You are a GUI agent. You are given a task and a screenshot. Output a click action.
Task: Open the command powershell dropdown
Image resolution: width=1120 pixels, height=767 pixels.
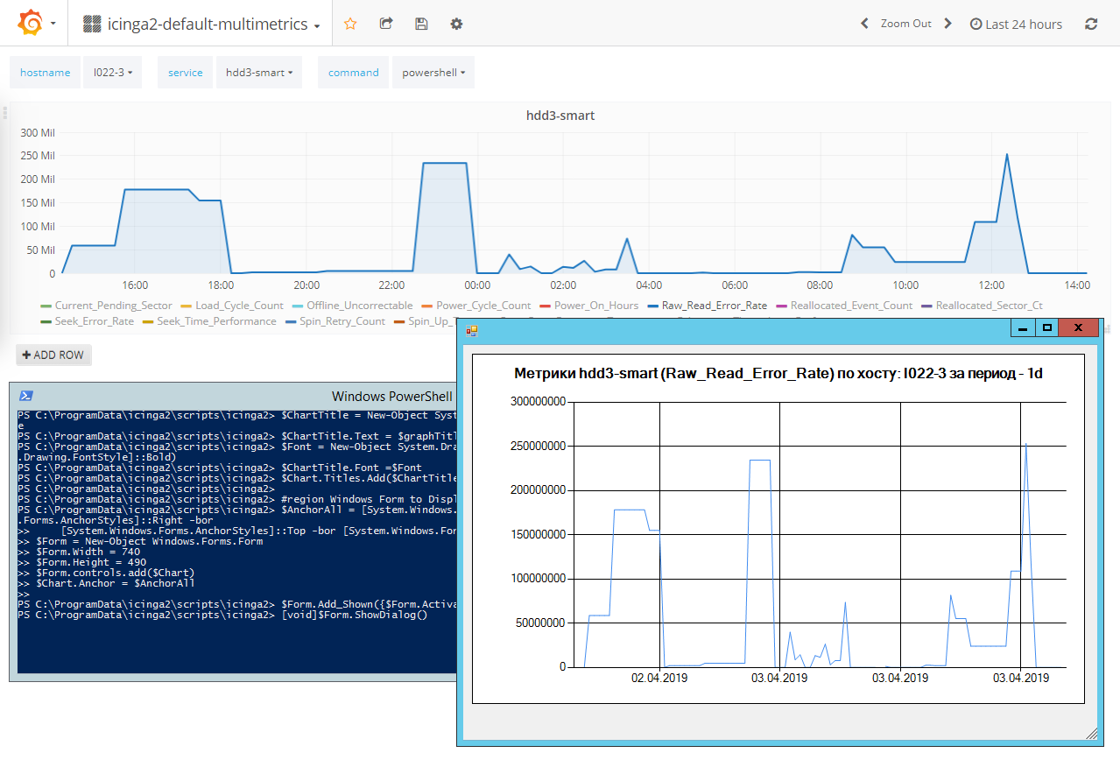pyautogui.click(x=433, y=73)
